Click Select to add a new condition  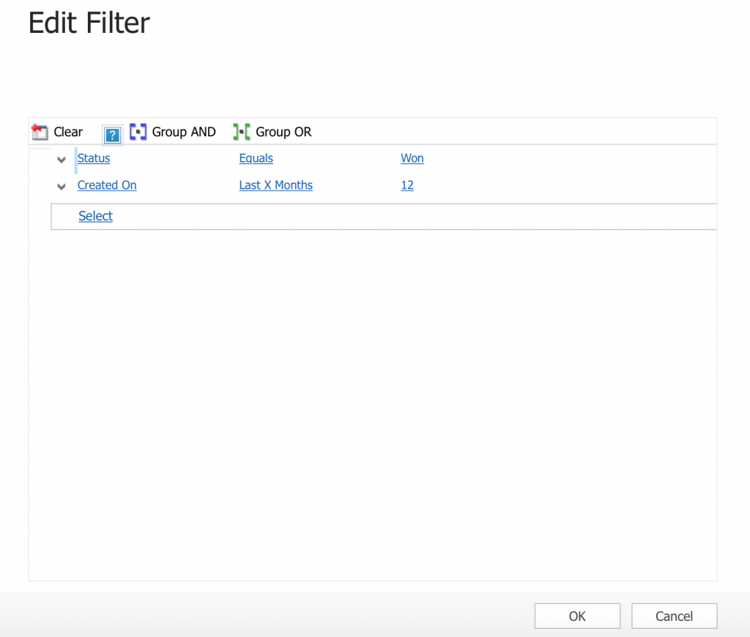(95, 216)
